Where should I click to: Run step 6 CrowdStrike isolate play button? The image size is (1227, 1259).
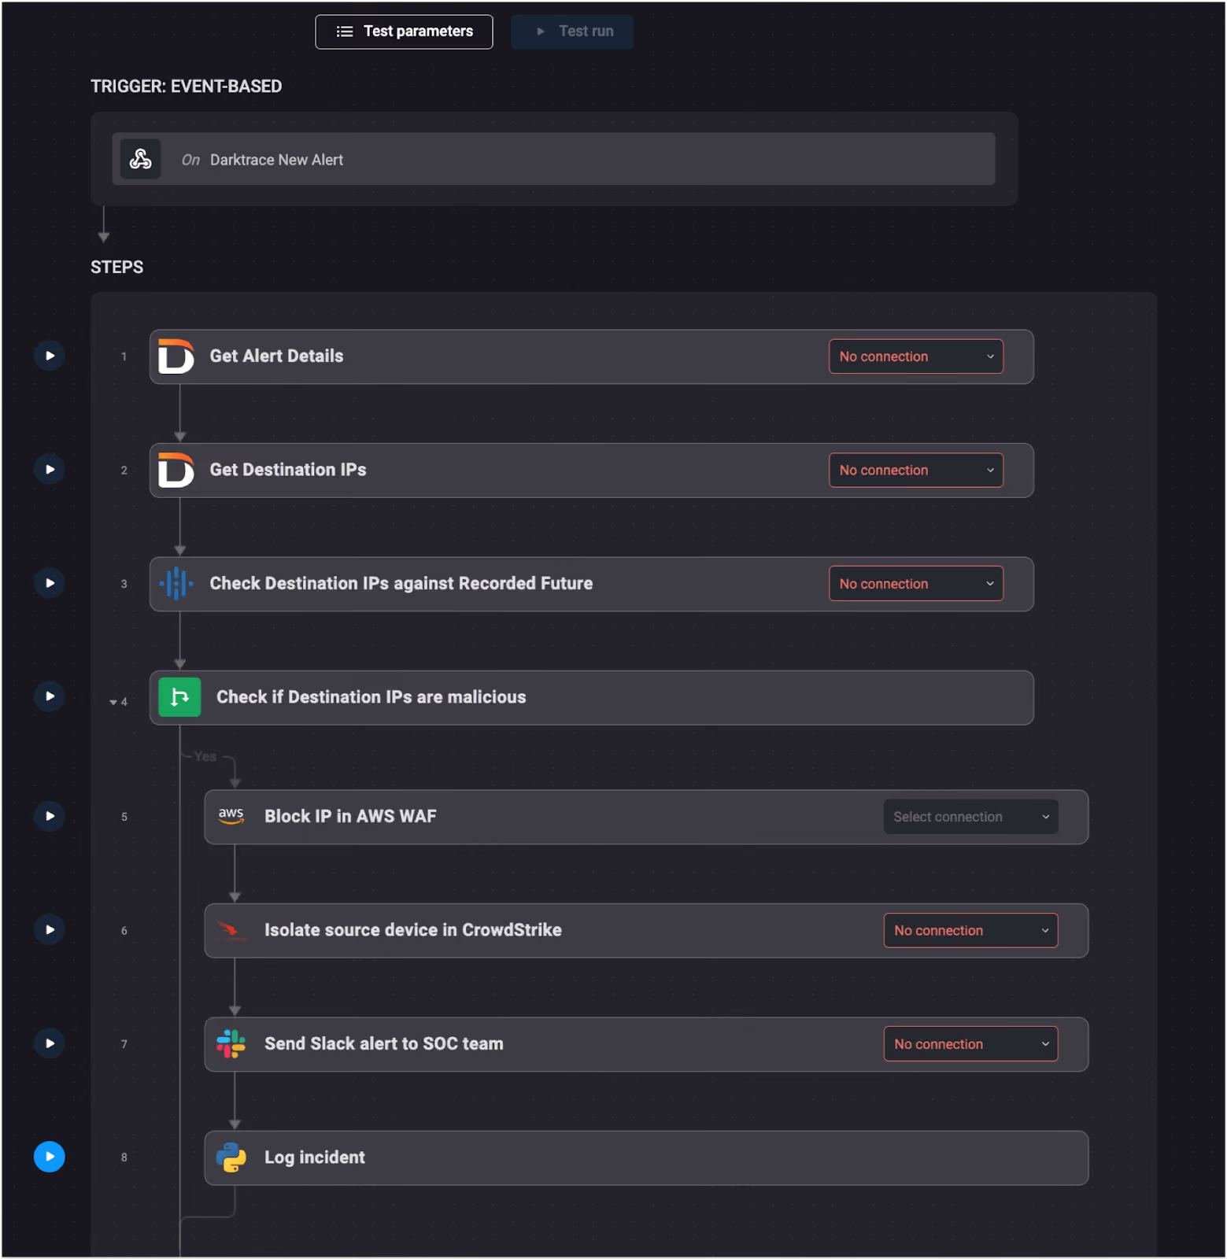point(50,930)
